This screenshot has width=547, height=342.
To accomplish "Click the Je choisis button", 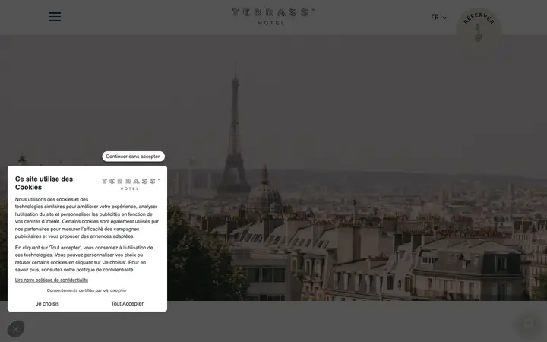I will [47, 303].
